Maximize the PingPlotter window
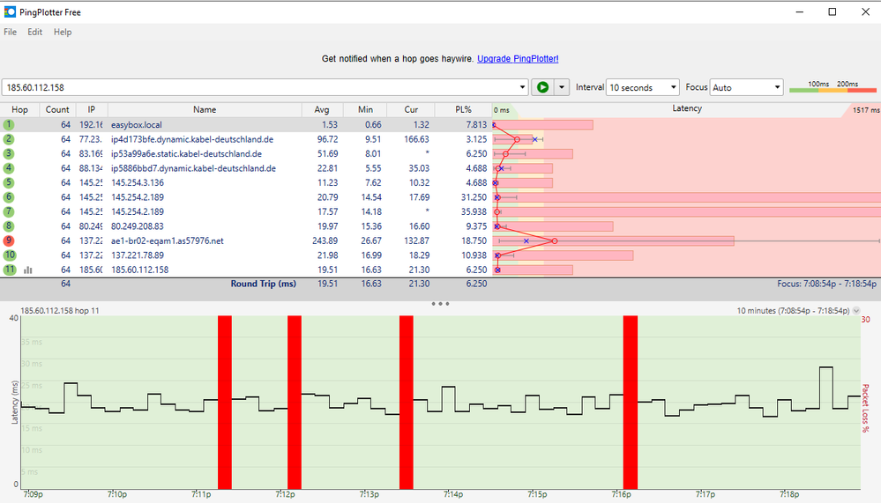 (832, 11)
